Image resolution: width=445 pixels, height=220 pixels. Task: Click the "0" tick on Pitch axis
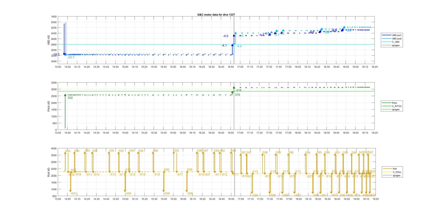(x=56, y=130)
